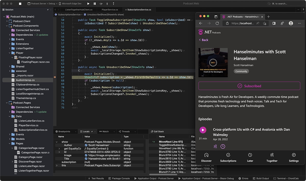Switch to the PlayerService.cs tab
Image resolution: width=306 pixels, height=181 pixels.
110,10
